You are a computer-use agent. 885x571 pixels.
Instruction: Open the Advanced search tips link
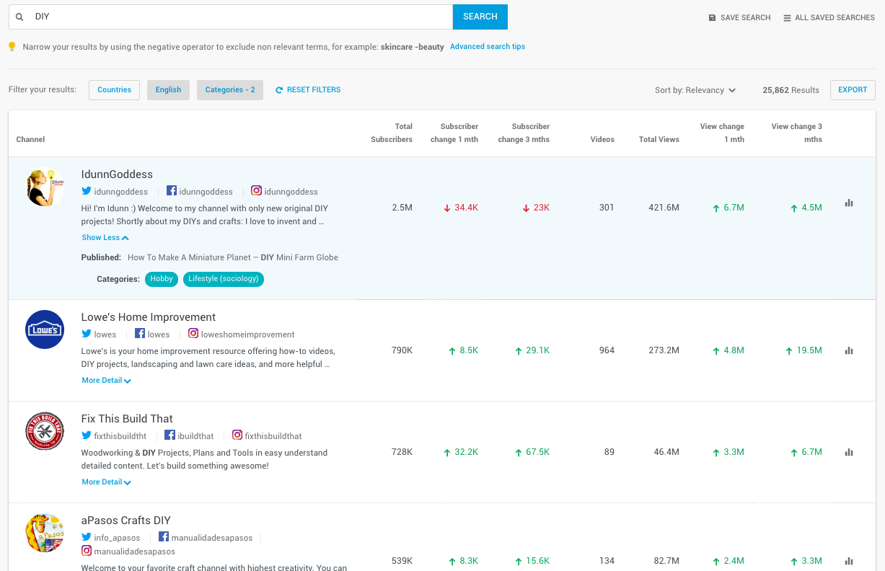click(x=488, y=46)
